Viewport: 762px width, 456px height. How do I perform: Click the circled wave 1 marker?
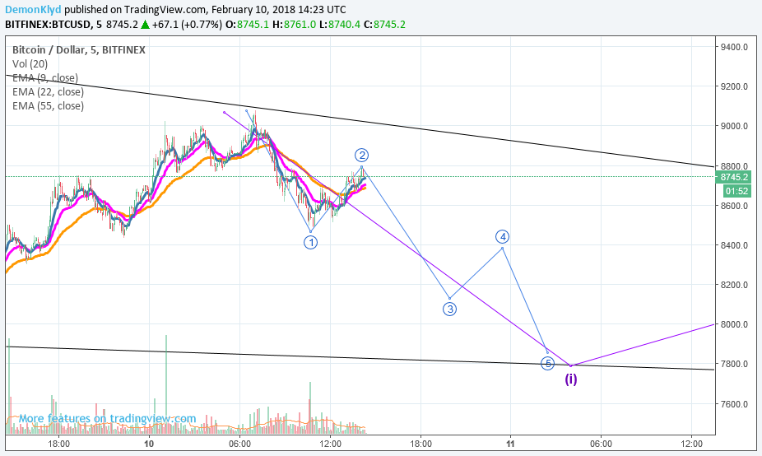pyautogui.click(x=310, y=242)
